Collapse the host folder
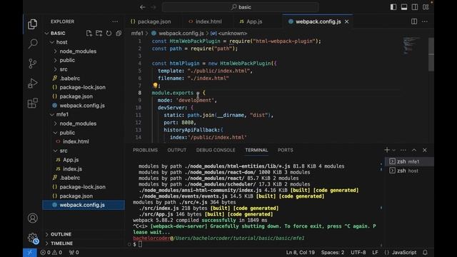The image size is (457, 257). (x=52, y=42)
